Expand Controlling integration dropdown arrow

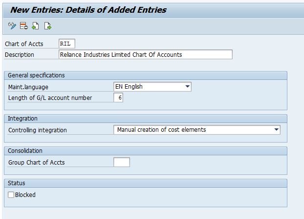276,129
